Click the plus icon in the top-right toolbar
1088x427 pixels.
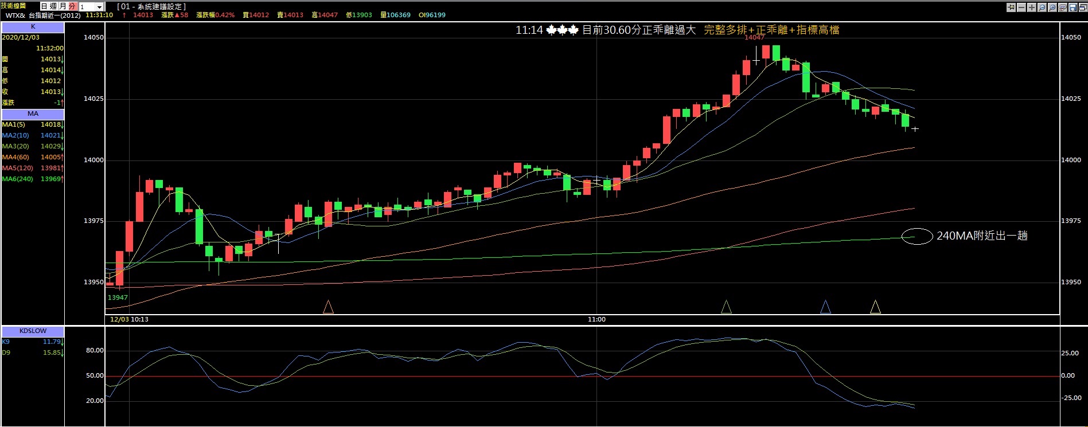click(x=1032, y=7)
